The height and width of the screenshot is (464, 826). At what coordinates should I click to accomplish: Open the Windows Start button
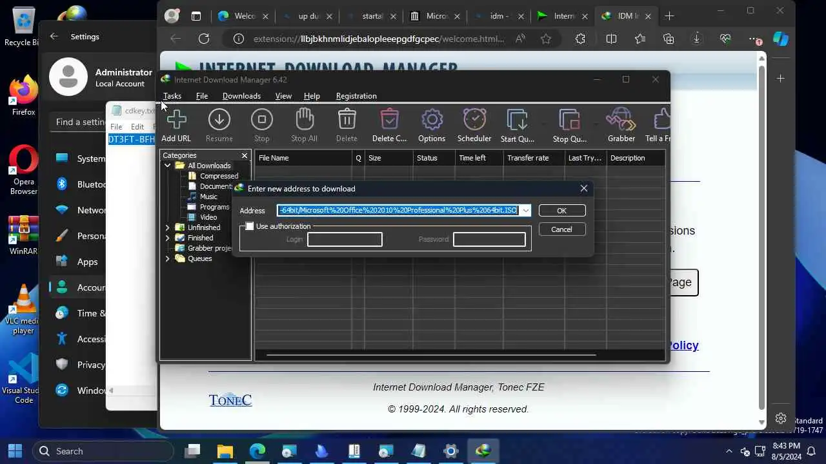pyautogui.click(x=14, y=451)
